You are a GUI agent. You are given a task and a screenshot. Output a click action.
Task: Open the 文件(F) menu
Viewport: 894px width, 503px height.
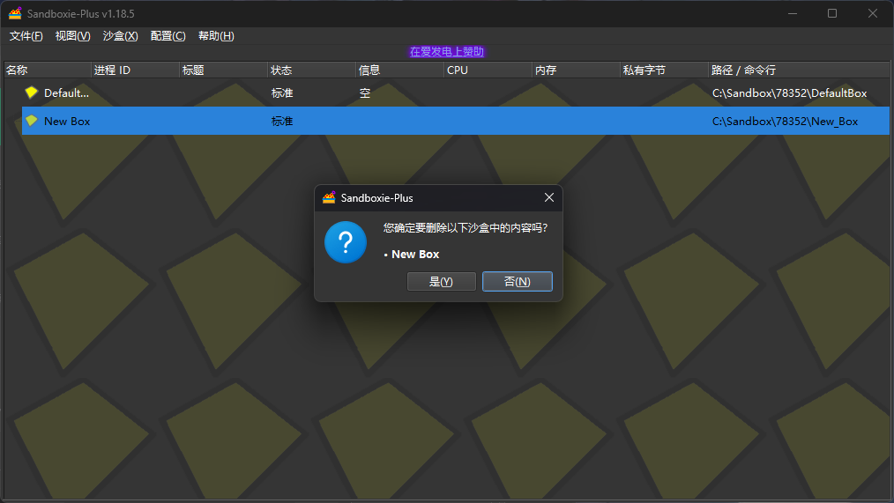point(26,36)
